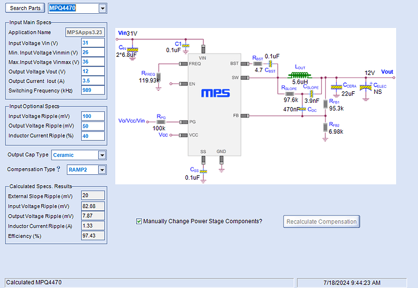Click the Vout label on schematic
The width and height of the screenshot is (418, 288).
pyautogui.click(x=387, y=71)
